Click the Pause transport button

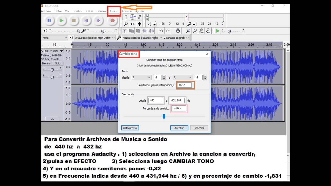(49, 21)
